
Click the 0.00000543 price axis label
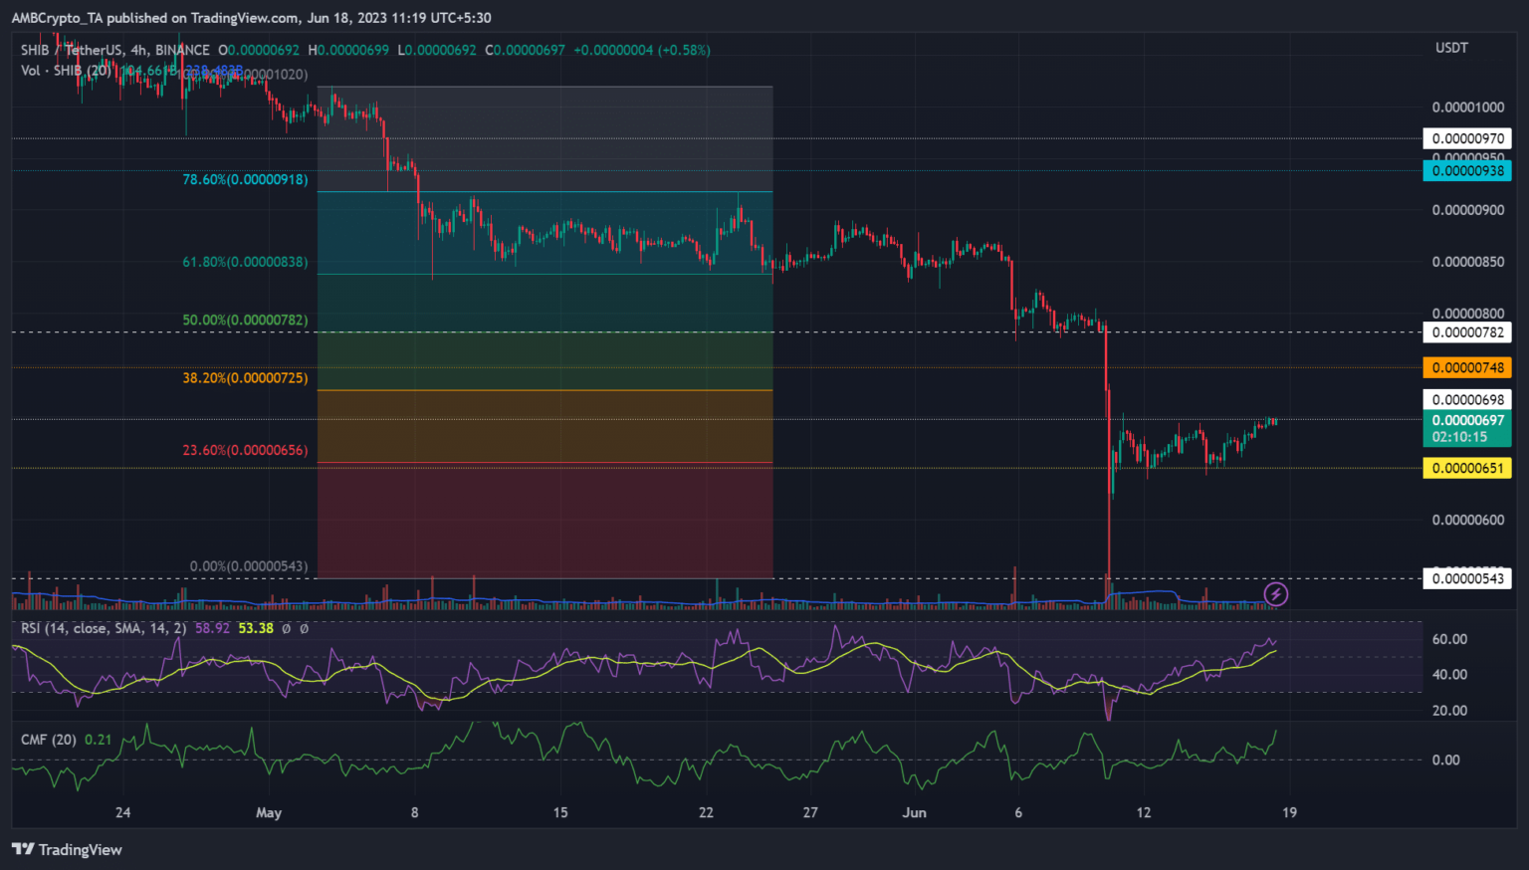click(x=1467, y=578)
